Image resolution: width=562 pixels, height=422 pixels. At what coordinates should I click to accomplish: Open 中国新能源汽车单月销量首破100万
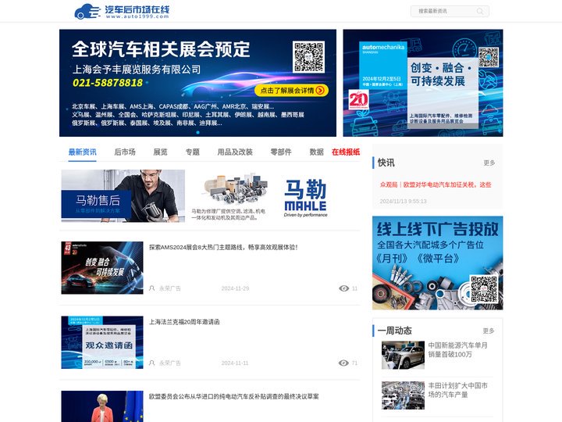point(457,350)
